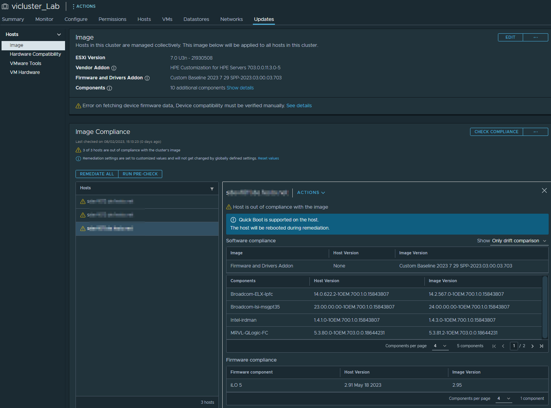The image size is (551, 408).
Task: Click the warning icon on the third host row
Action: (x=82, y=229)
